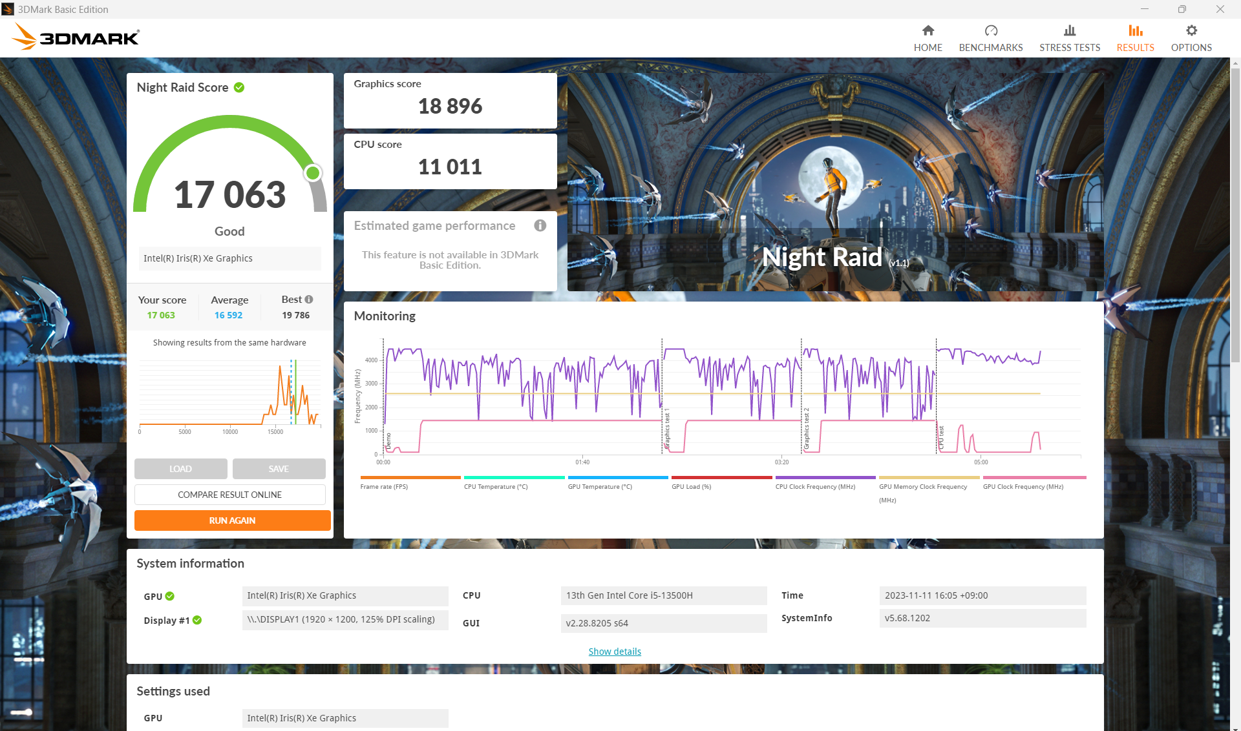This screenshot has height=731, width=1241.
Task: Click Average score value 16 592
Action: click(228, 315)
